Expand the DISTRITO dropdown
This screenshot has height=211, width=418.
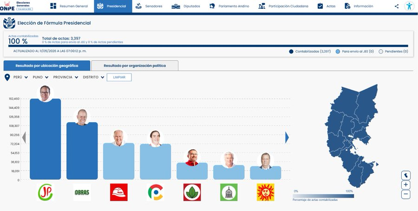pos(93,77)
